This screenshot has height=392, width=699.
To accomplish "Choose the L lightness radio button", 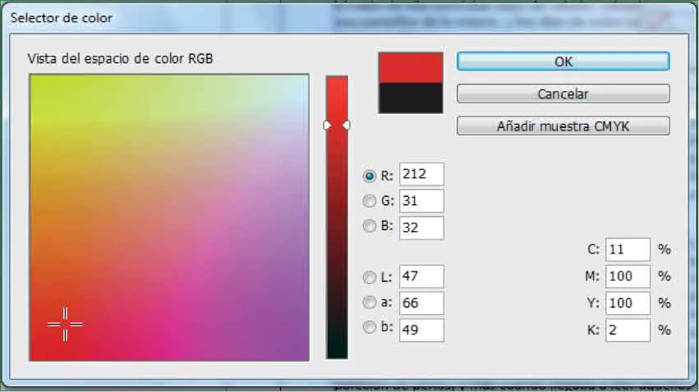I will [369, 278].
